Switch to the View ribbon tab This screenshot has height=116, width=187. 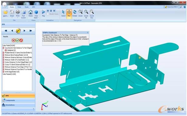pos(19,7)
